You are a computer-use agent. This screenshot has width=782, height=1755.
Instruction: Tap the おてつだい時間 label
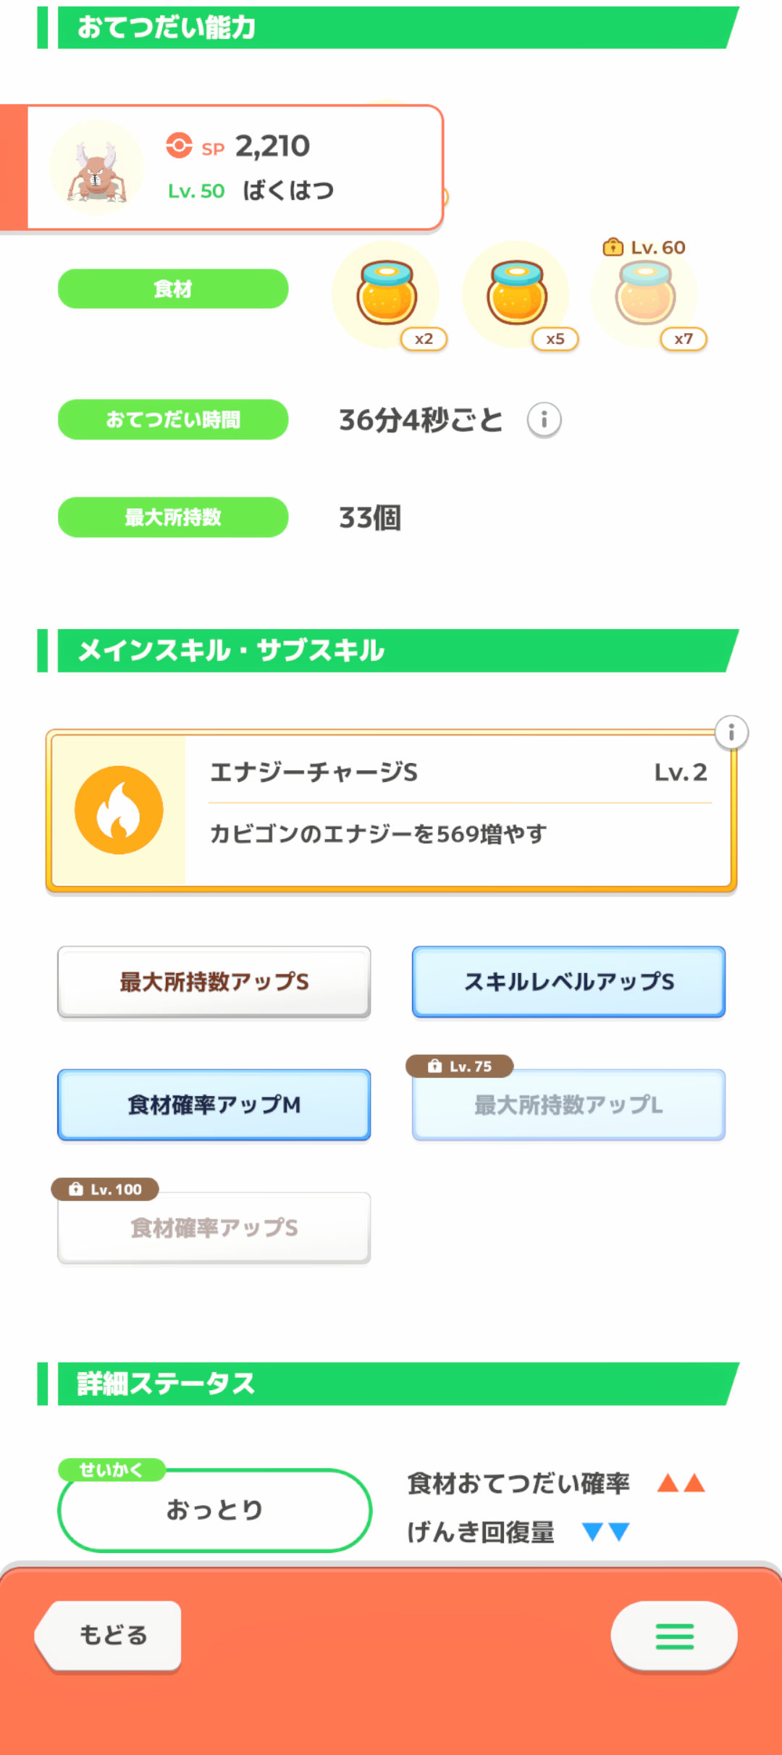pyautogui.click(x=173, y=419)
